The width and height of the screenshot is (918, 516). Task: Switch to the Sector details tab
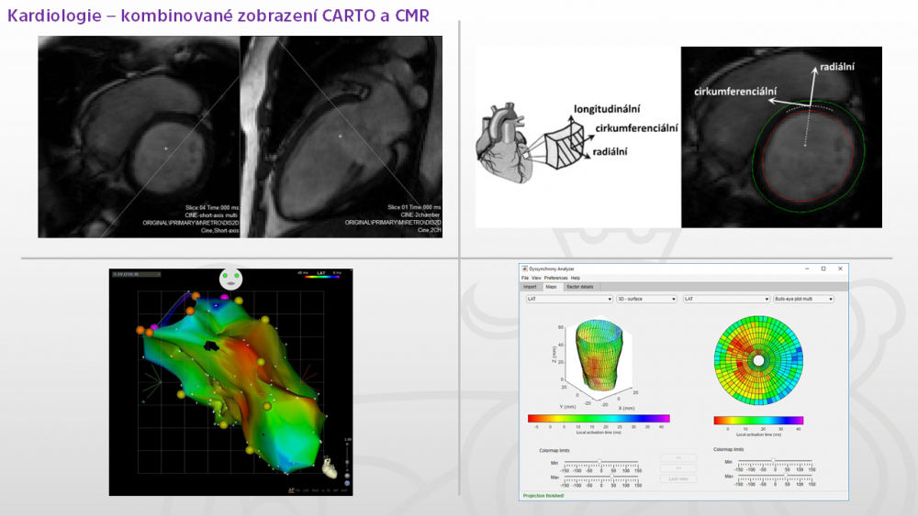580,287
